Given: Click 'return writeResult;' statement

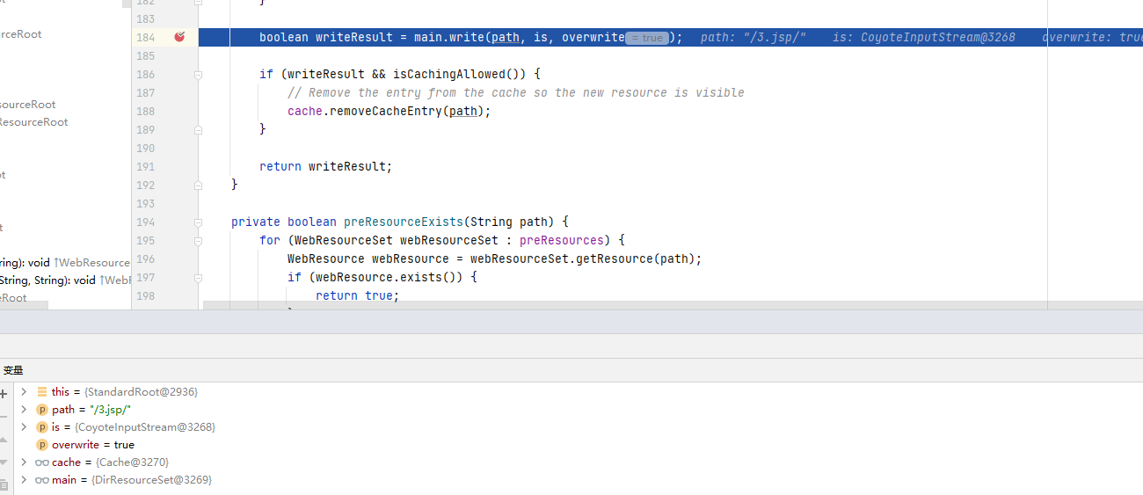Looking at the screenshot, I should tap(326, 166).
